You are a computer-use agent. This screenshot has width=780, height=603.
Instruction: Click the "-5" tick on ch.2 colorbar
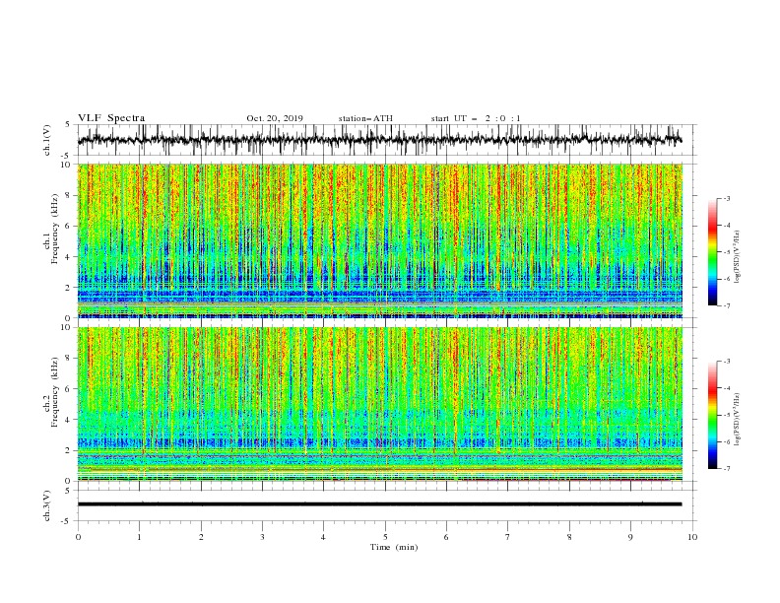(726, 415)
